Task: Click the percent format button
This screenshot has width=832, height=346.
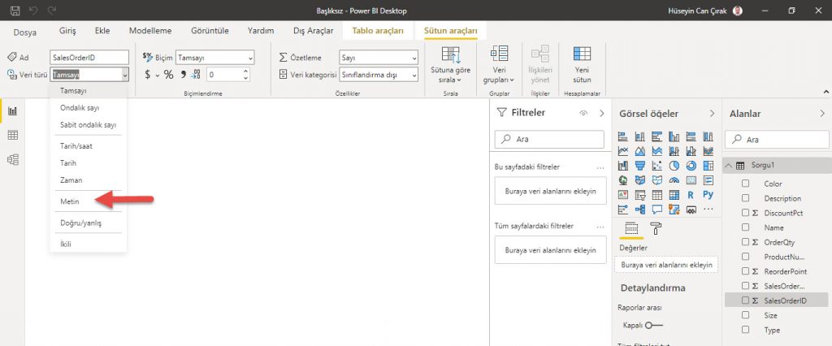Action: [x=168, y=75]
